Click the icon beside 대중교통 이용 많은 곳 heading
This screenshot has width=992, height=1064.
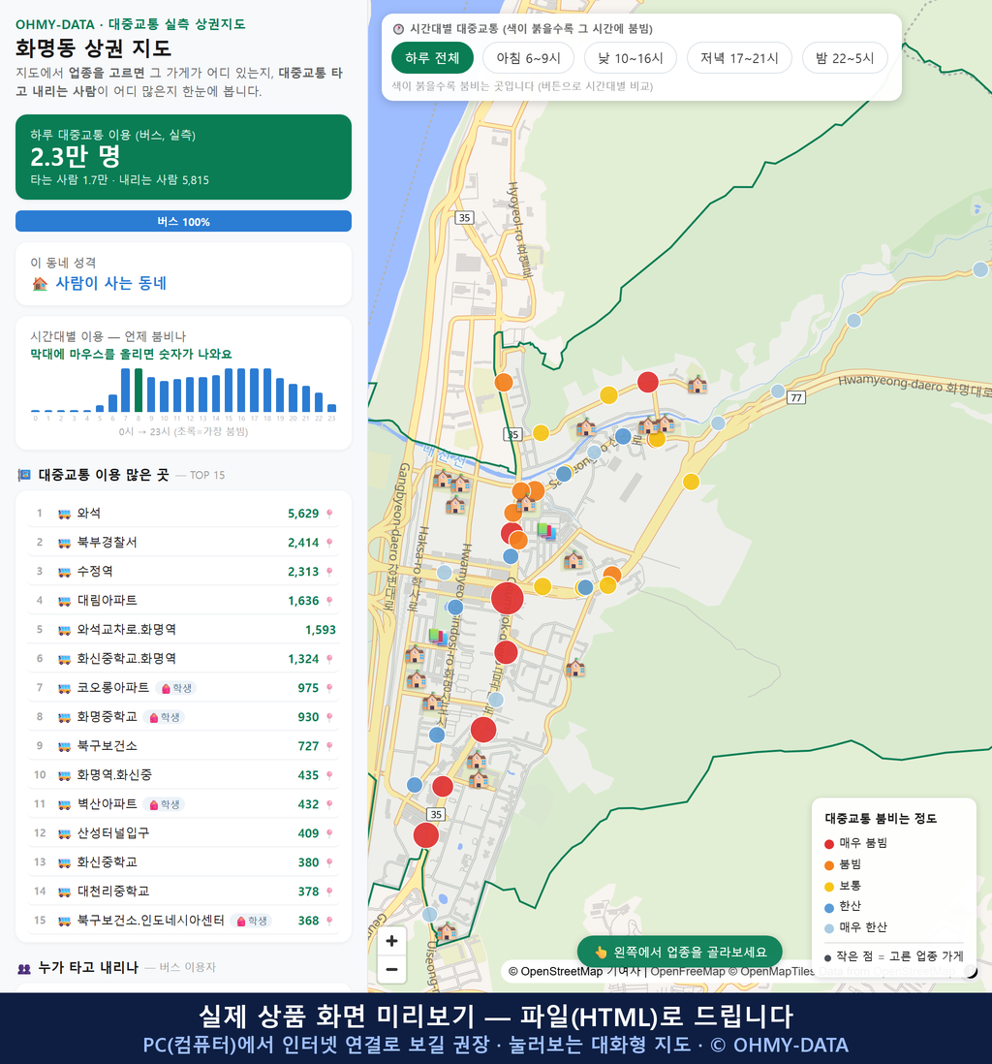24,475
